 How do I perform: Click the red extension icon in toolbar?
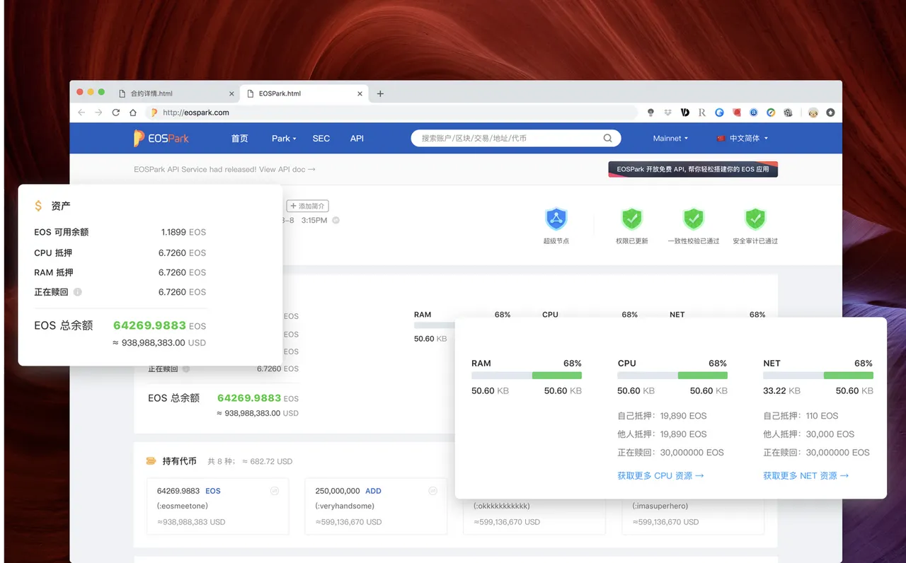click(x=737, y=112)
